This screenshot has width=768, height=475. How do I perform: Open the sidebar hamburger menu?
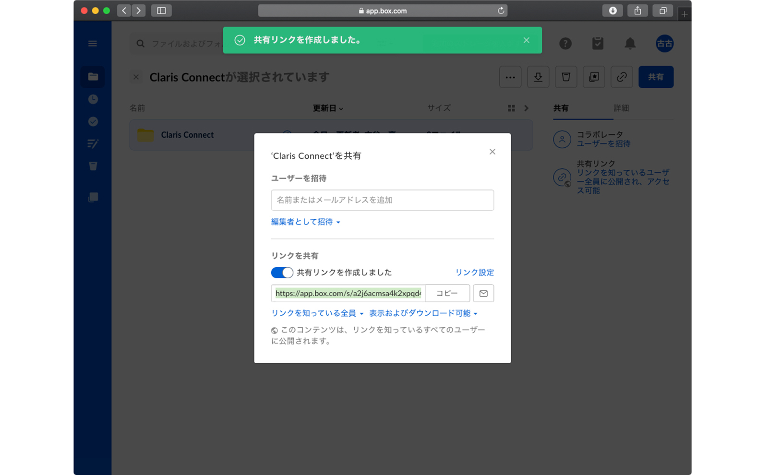[x=92, y=43]
